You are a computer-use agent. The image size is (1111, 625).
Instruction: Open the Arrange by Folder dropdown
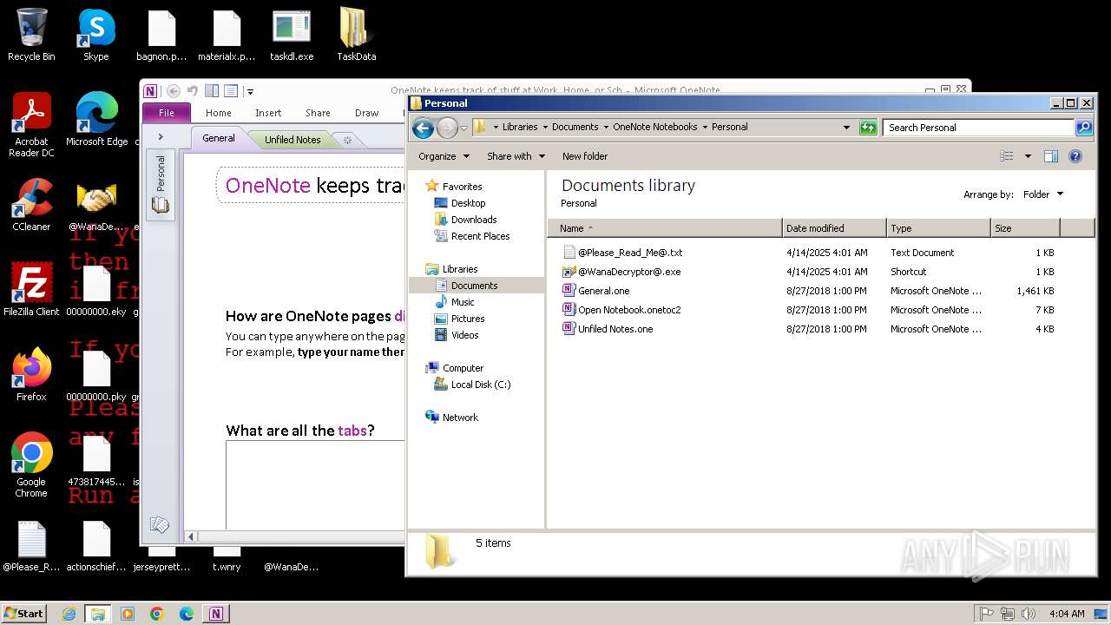(x=1042, y=194)
